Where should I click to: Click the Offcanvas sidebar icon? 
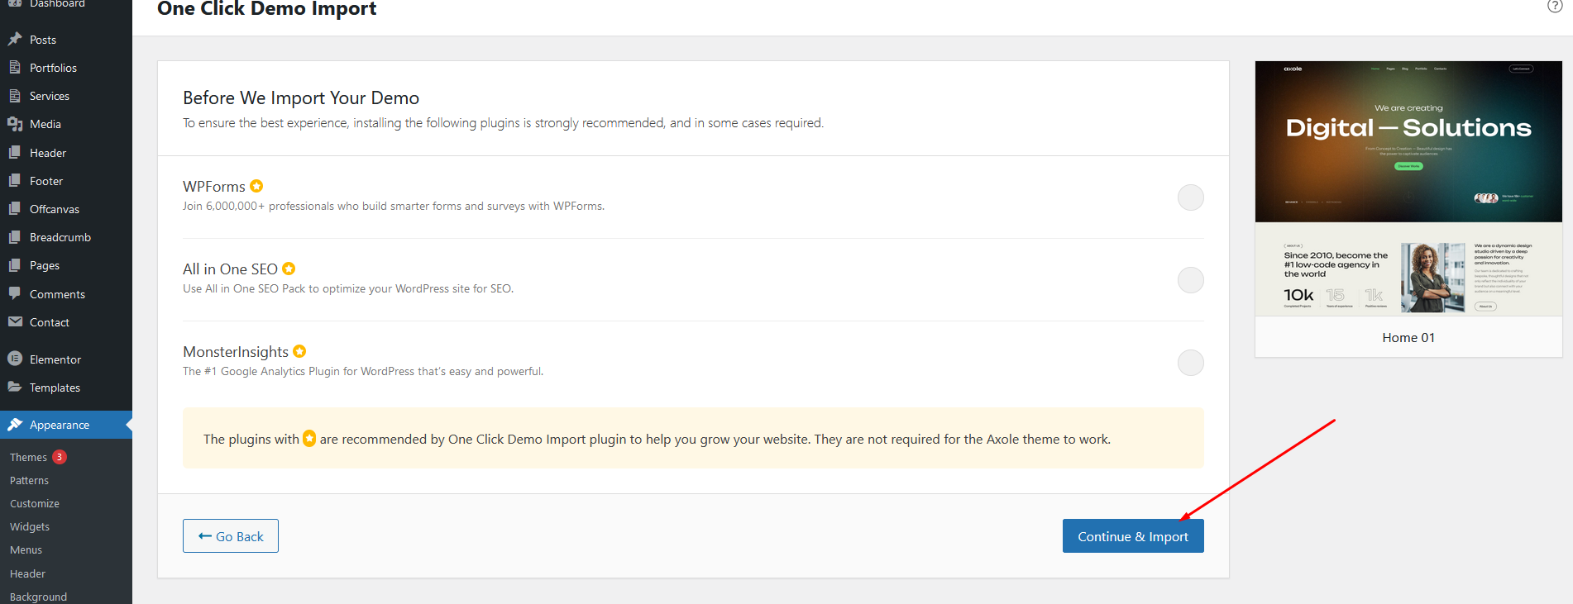(15, 208)
